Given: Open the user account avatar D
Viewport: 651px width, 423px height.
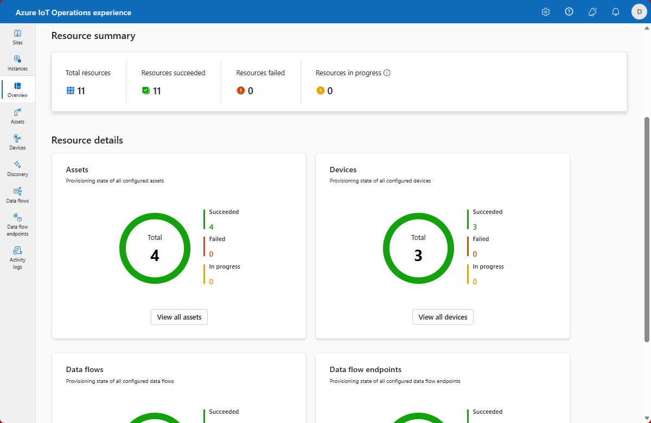Looking at the screenshot, I should [x=639, y=12].
